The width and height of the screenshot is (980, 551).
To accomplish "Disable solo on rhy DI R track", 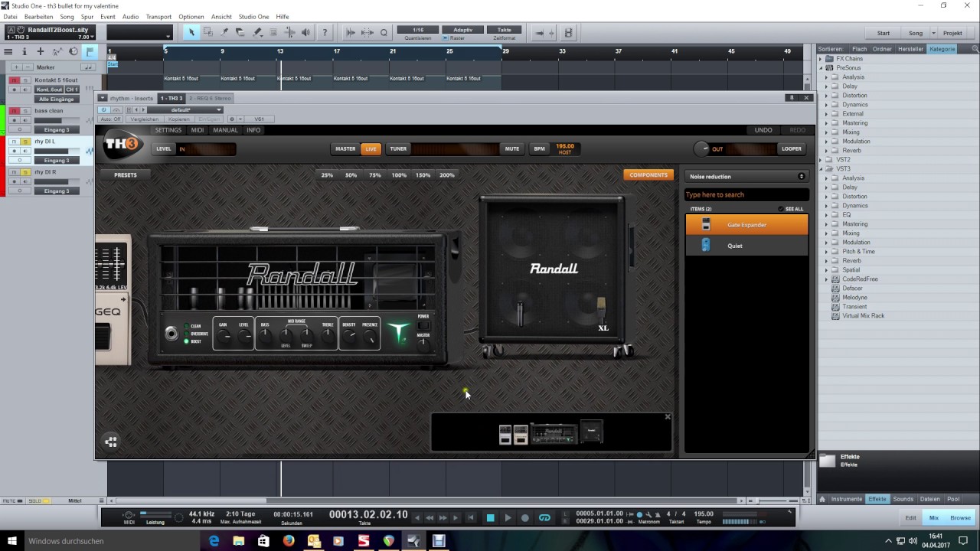I will 24,172.
